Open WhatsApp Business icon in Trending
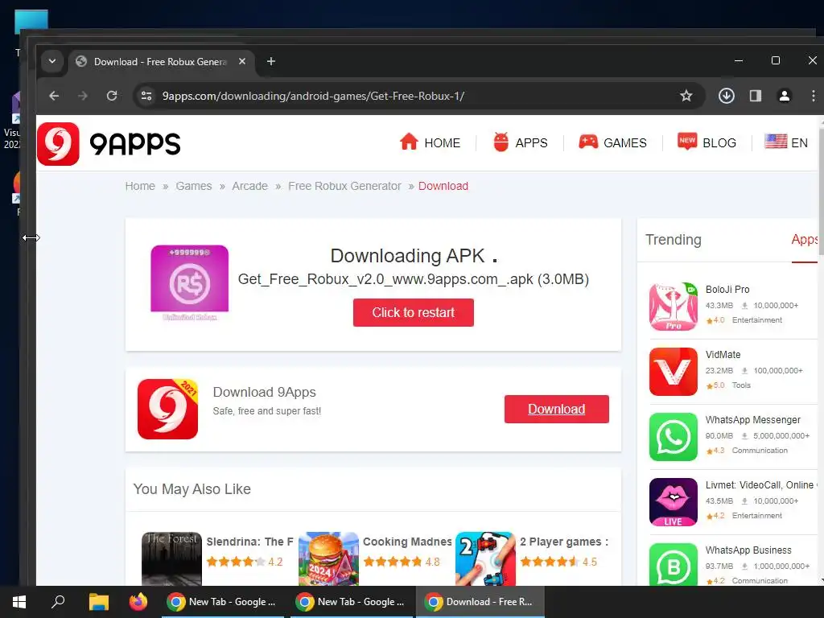This screenshot has height=618, width=824. coord(674,564)
